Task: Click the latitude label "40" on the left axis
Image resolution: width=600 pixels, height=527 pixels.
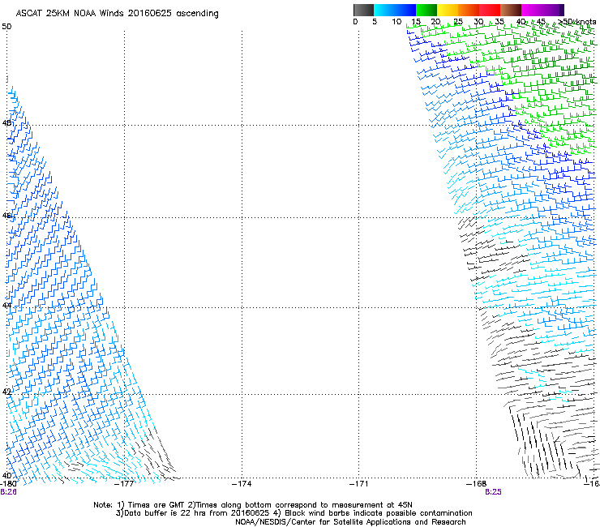Action: coord(6,475)
